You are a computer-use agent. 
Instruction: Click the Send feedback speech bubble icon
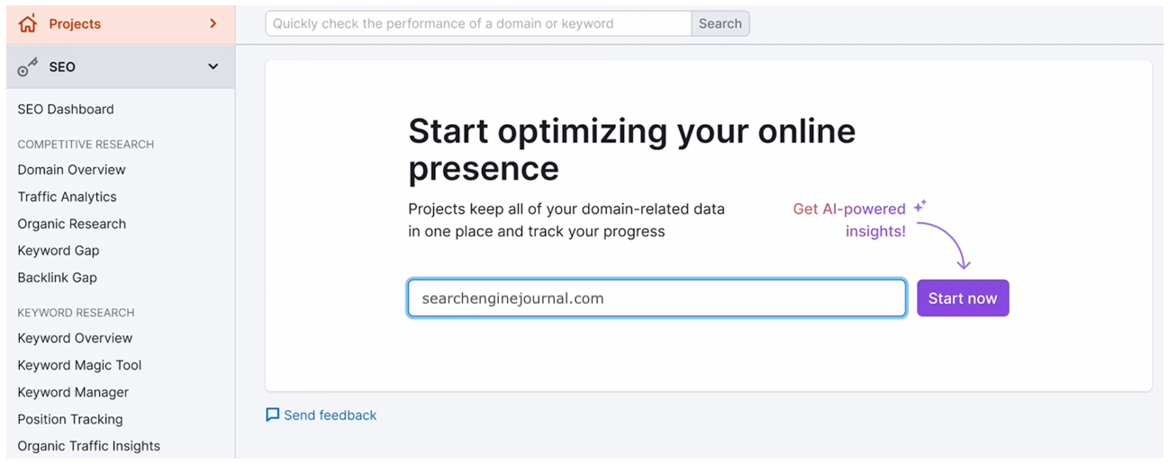[273, 415]
